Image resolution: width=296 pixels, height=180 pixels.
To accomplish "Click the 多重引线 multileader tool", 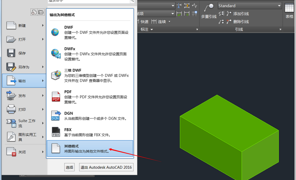I will pyautogui.click(x=209, y=11).
